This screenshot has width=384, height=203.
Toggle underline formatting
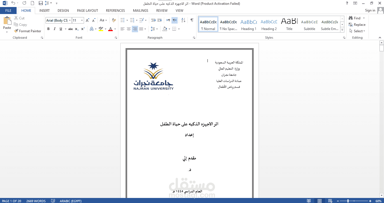pyautogui.click(x=61, y=29)
